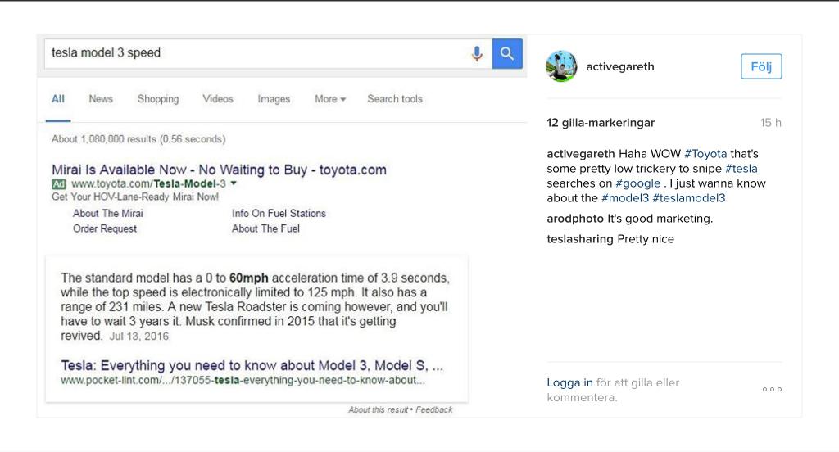Click the 15 h timestamp

[770, 123]
